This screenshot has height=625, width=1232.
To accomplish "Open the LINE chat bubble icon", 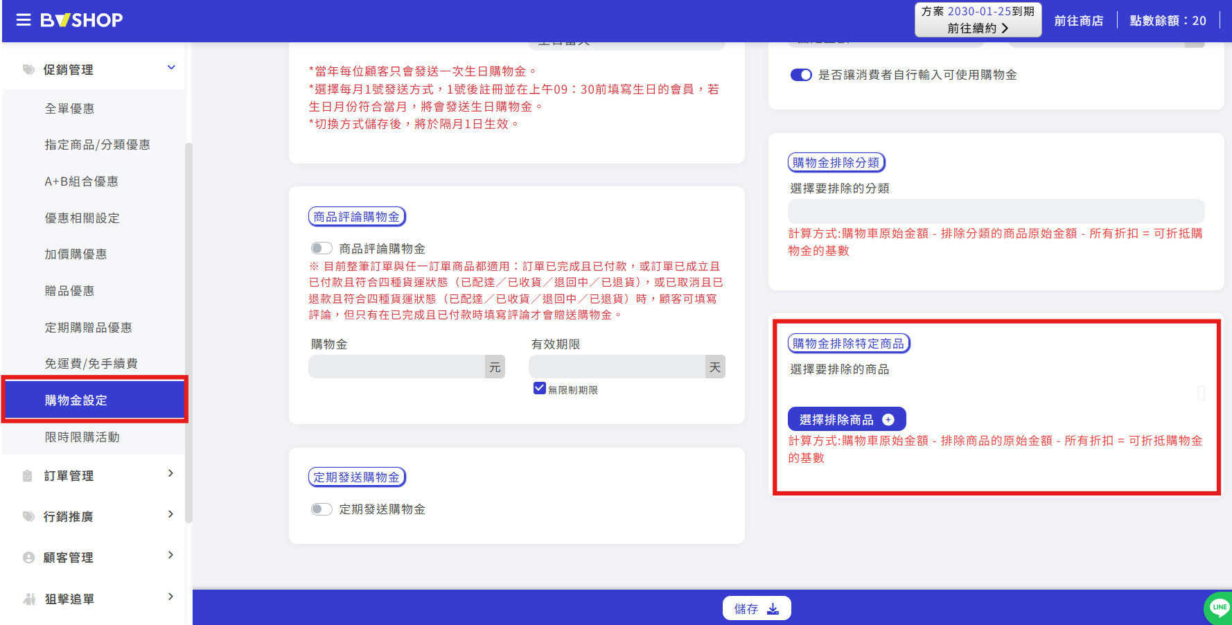I will coord(1219,608).
